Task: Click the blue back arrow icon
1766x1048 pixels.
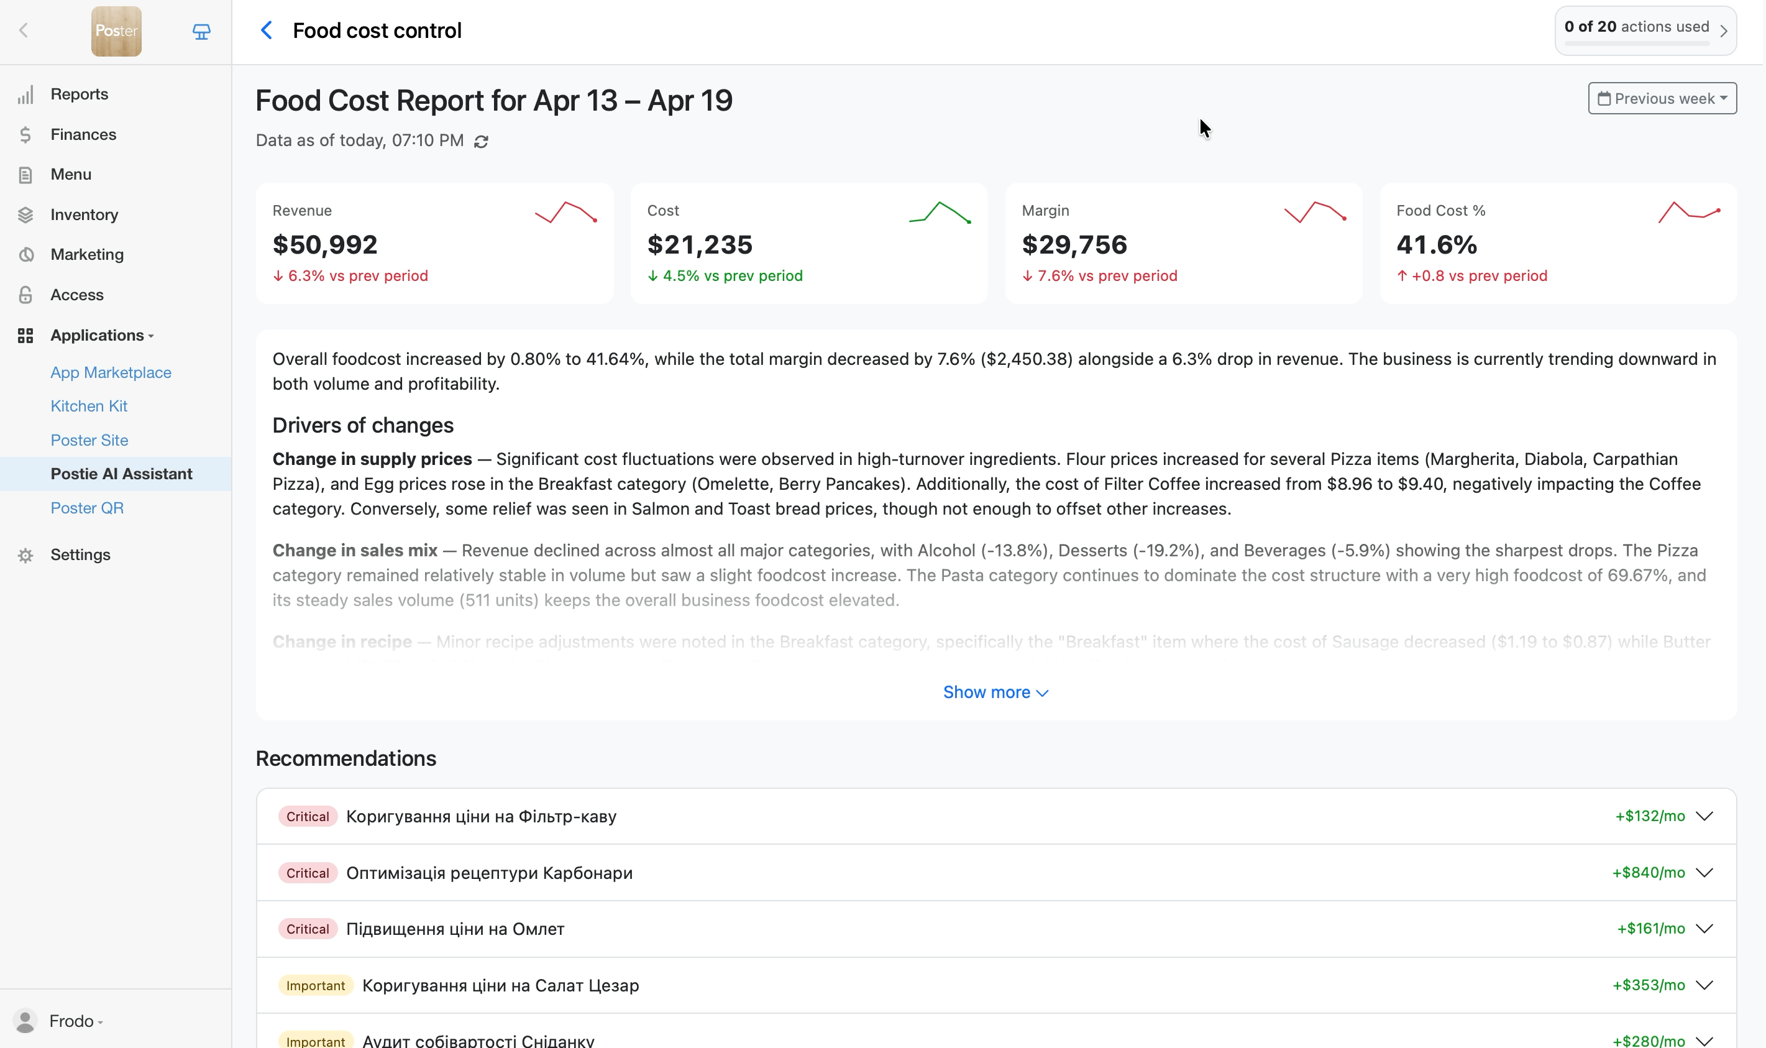Action: click(x=266, y=30)
